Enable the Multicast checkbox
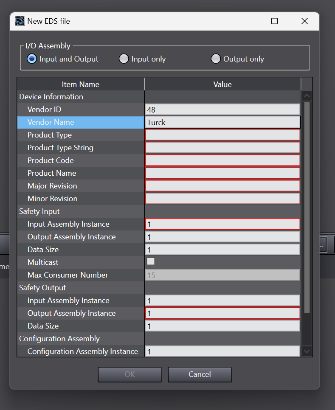335x410 pixels. click(151, 261)
